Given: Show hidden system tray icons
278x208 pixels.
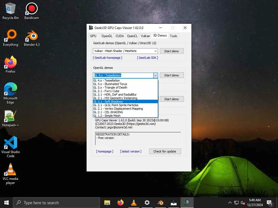Looking at the screenshot, I should coord(230,203).
